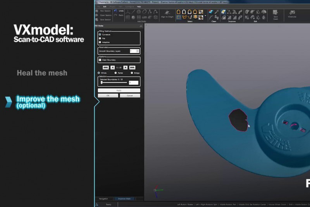Viewport: 310px width, 207px height.
Task: Go to the next hole boundary
Action: point(125,68)
